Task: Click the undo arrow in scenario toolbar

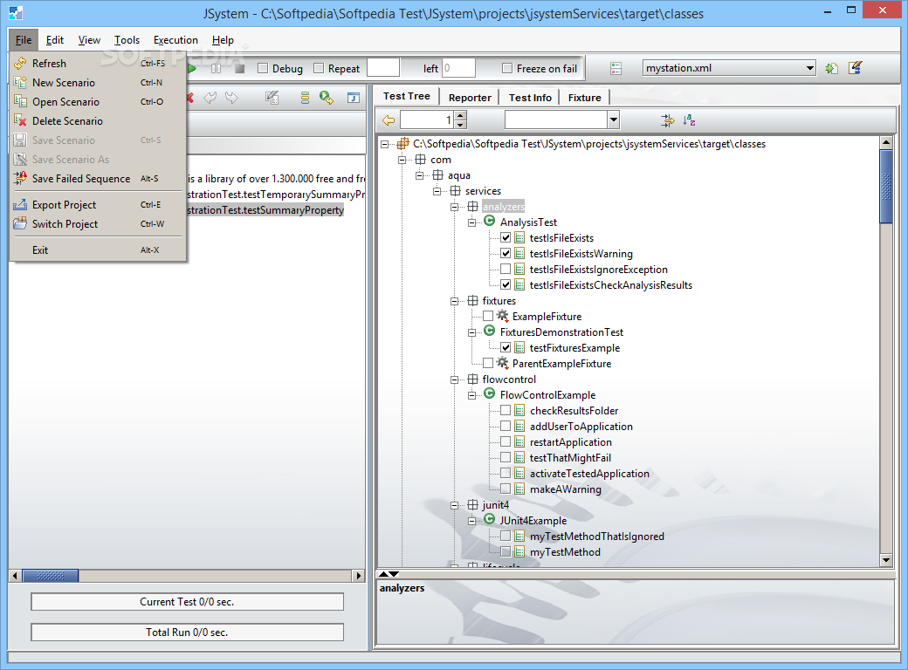Action: (210, 98)
